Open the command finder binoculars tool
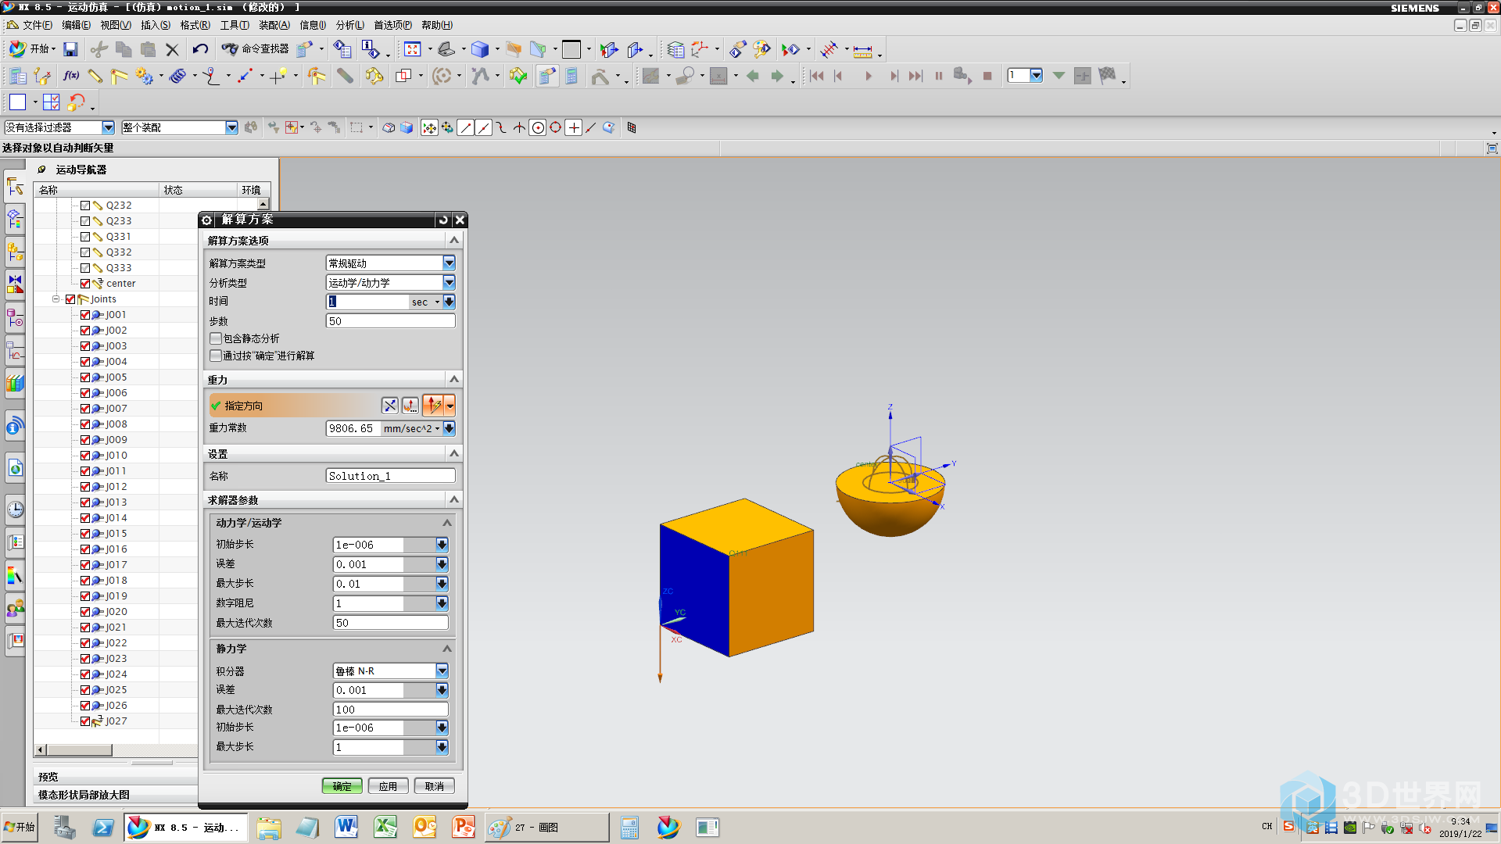 255,49
